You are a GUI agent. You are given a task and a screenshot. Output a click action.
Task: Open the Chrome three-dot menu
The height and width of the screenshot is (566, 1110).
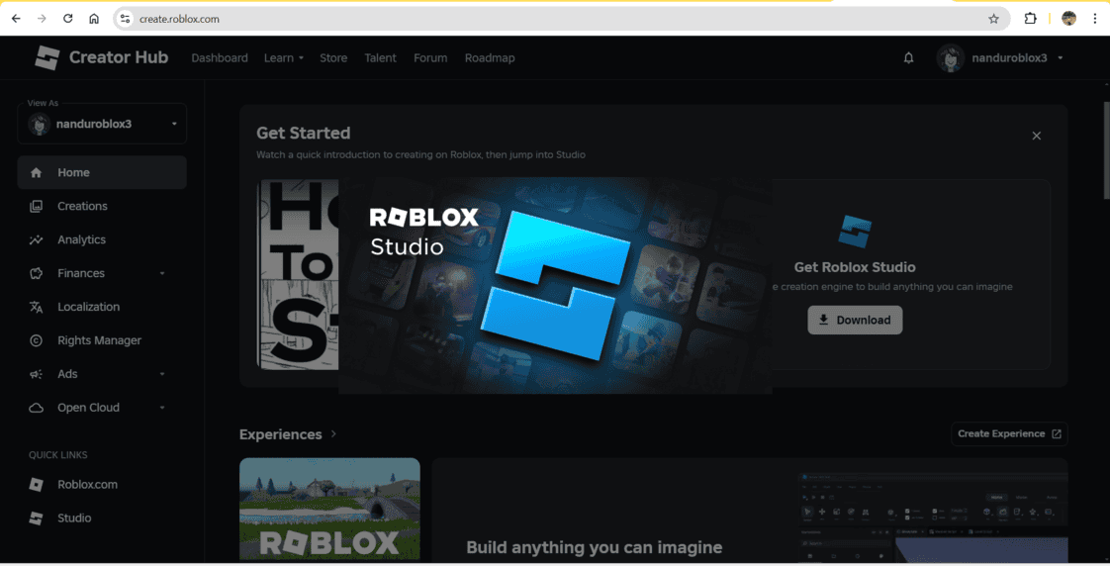(x=1094, y=19)
